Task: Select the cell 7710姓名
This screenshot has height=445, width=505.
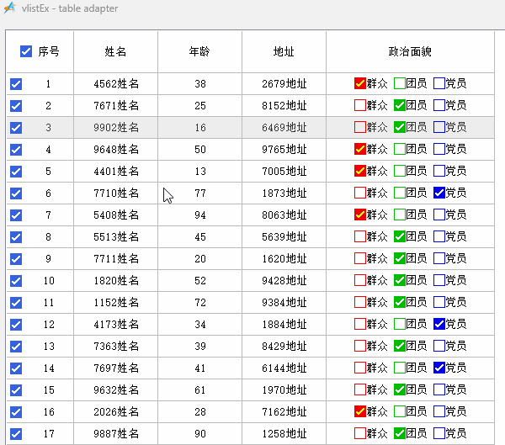Action: coord(115,193)
